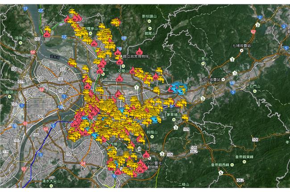
Task: Click the fire marker beside 國立故宮博物院 label
Action: coord(139,51)
